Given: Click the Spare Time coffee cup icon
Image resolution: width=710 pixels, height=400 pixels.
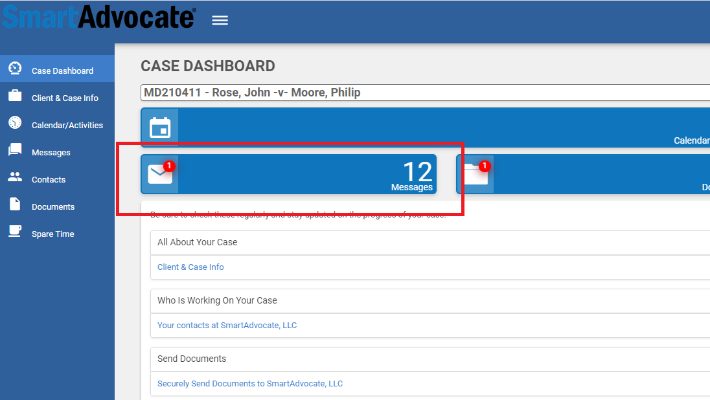Looking at the screenshot, I should tap(15, 231).
